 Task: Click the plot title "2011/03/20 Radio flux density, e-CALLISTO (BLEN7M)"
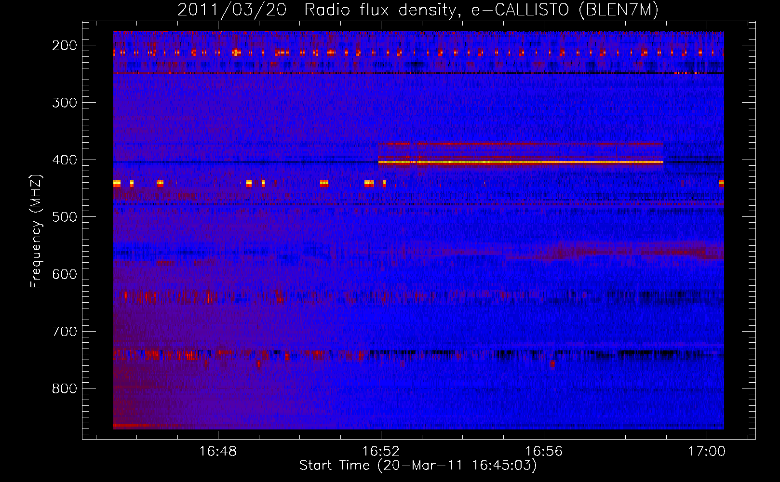[418, 10]
